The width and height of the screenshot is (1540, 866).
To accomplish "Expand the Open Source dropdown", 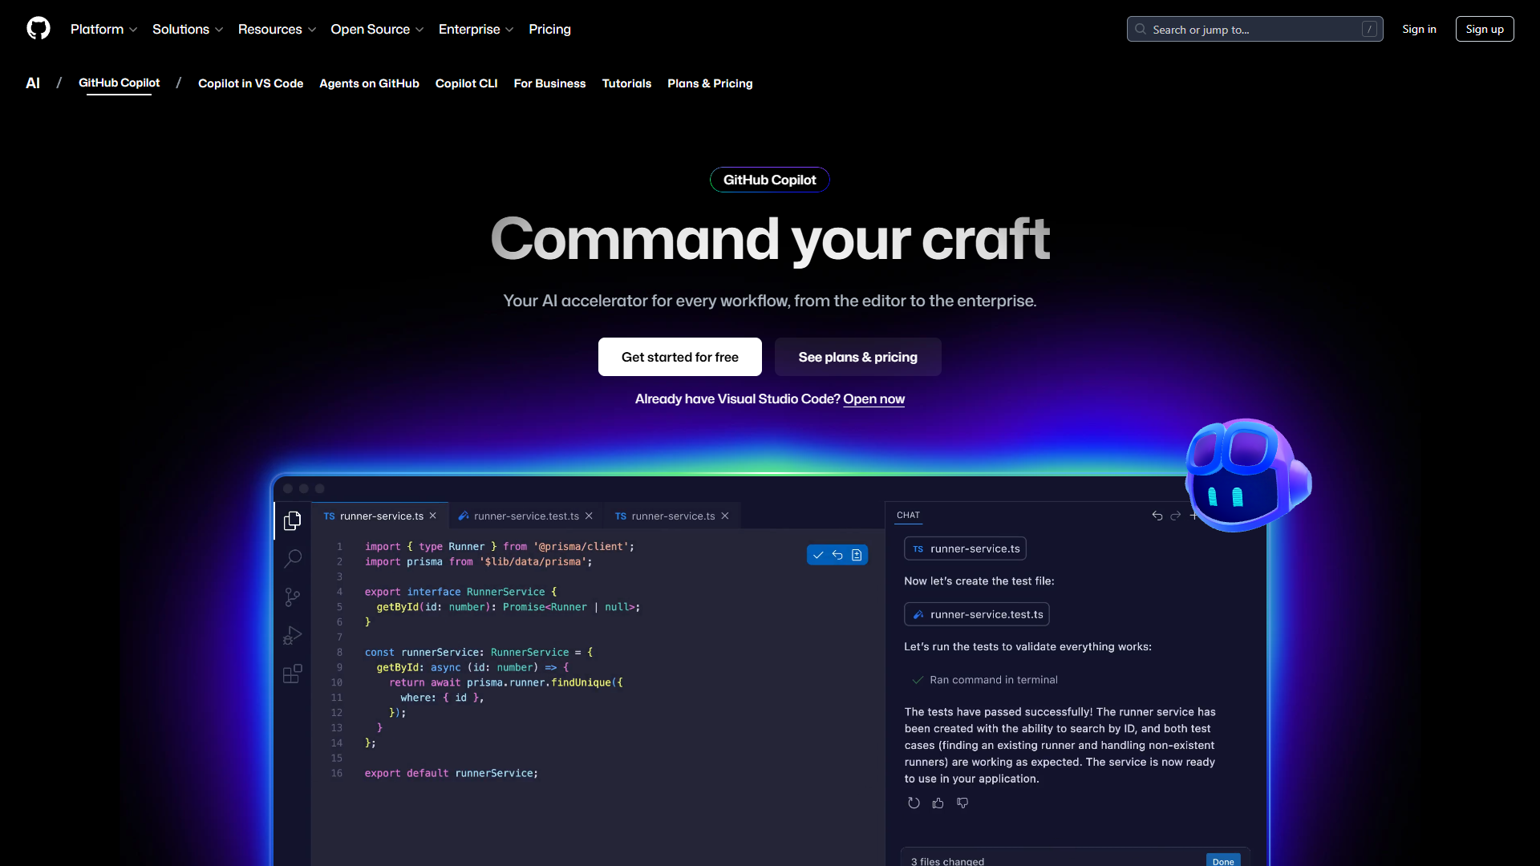I will [x=376, y=29].
